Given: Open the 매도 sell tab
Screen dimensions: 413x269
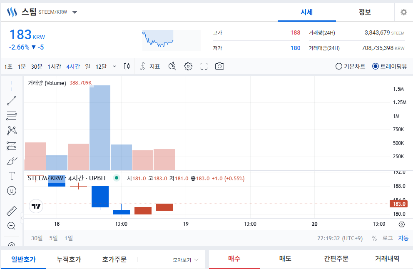Looking at the screenshot, I should pyautogui.click(x=285, y=259).
